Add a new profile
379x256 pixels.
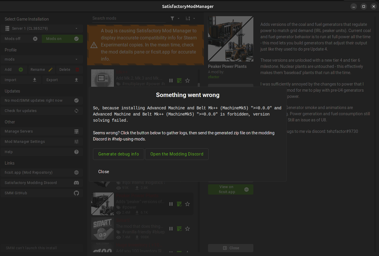click(x=14, y=70)
